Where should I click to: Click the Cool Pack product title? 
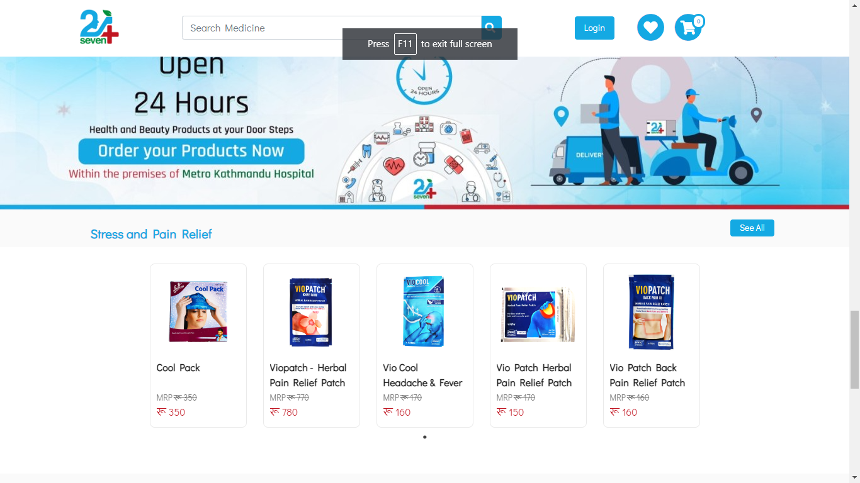tap(178, 368)
